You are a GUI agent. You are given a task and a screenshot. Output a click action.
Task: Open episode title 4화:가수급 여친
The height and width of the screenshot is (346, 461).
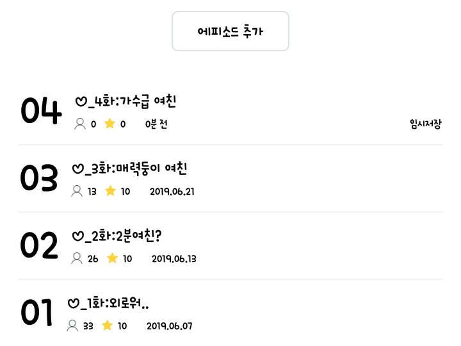125,101
